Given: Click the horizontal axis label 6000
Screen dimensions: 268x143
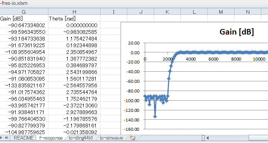Looking at the screenshot, I should pyautogui.click(x=213, y=59).
